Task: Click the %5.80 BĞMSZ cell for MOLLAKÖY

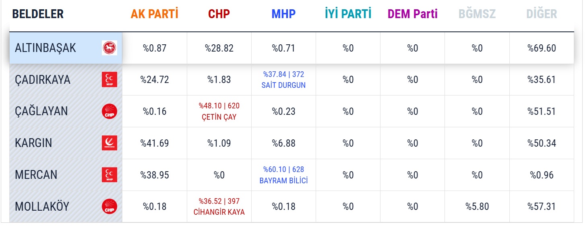Action: 477,207
